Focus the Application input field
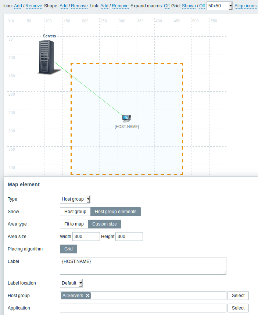This screenshot has width=258, height=315. pos(143,308)
